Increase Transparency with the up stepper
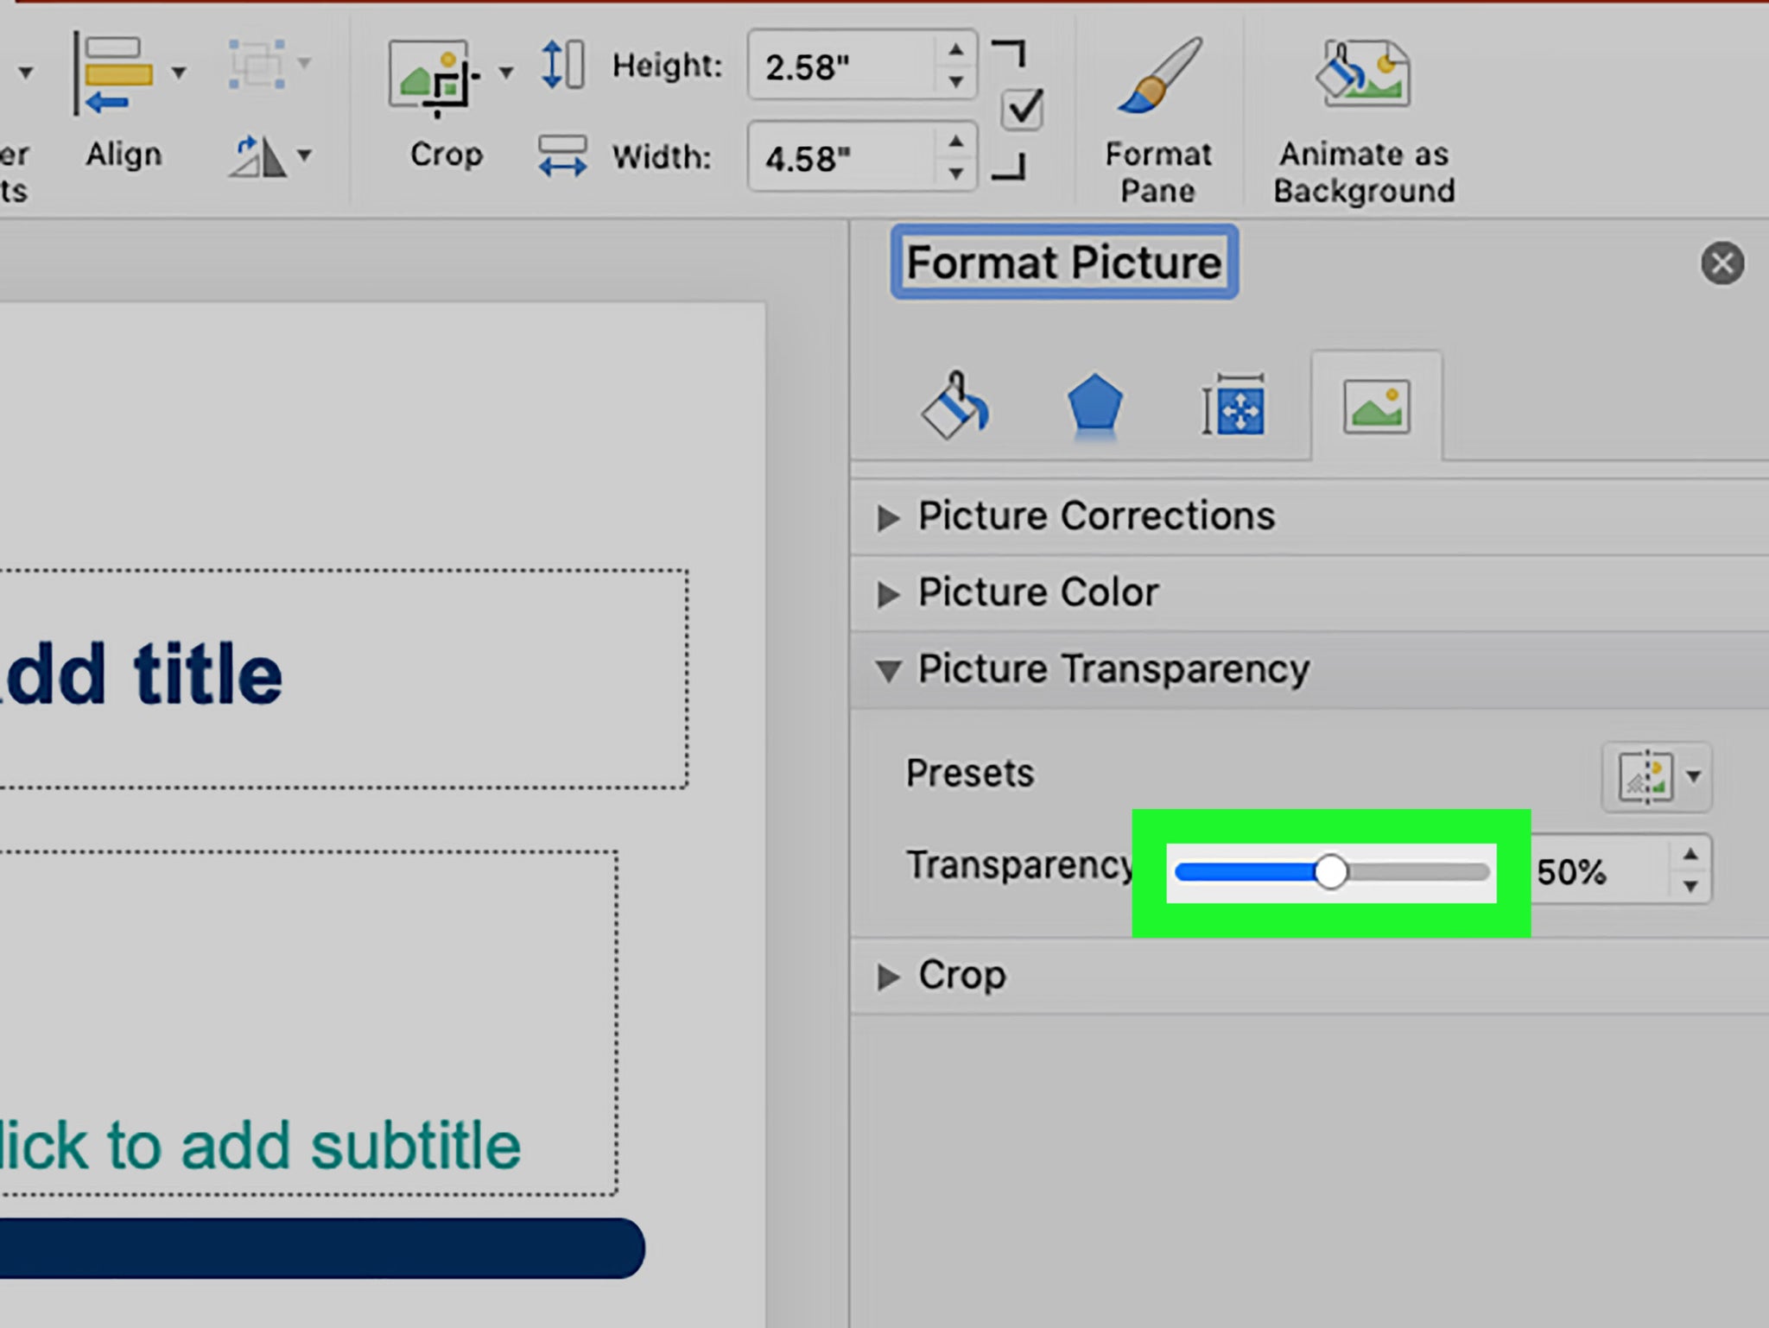 (x=1690, y=855)
